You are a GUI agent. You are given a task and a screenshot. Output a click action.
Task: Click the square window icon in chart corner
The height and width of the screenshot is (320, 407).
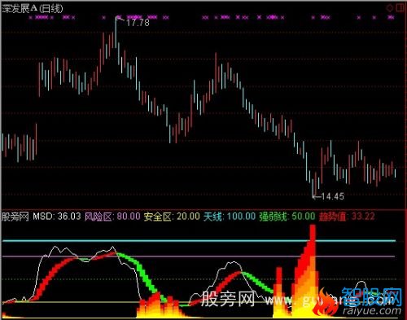[x=400, y=7]
